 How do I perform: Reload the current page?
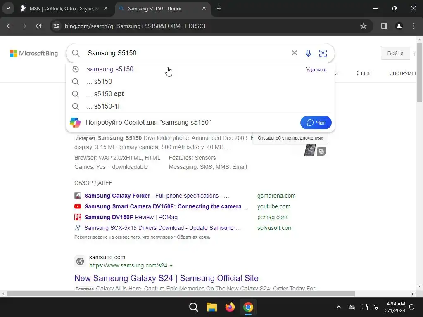click(x=39, y=26)
